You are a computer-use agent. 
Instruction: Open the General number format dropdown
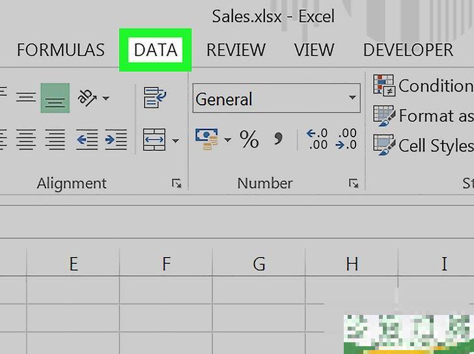[x=352, y=99]
